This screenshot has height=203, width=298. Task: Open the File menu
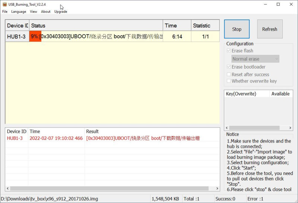5,12
